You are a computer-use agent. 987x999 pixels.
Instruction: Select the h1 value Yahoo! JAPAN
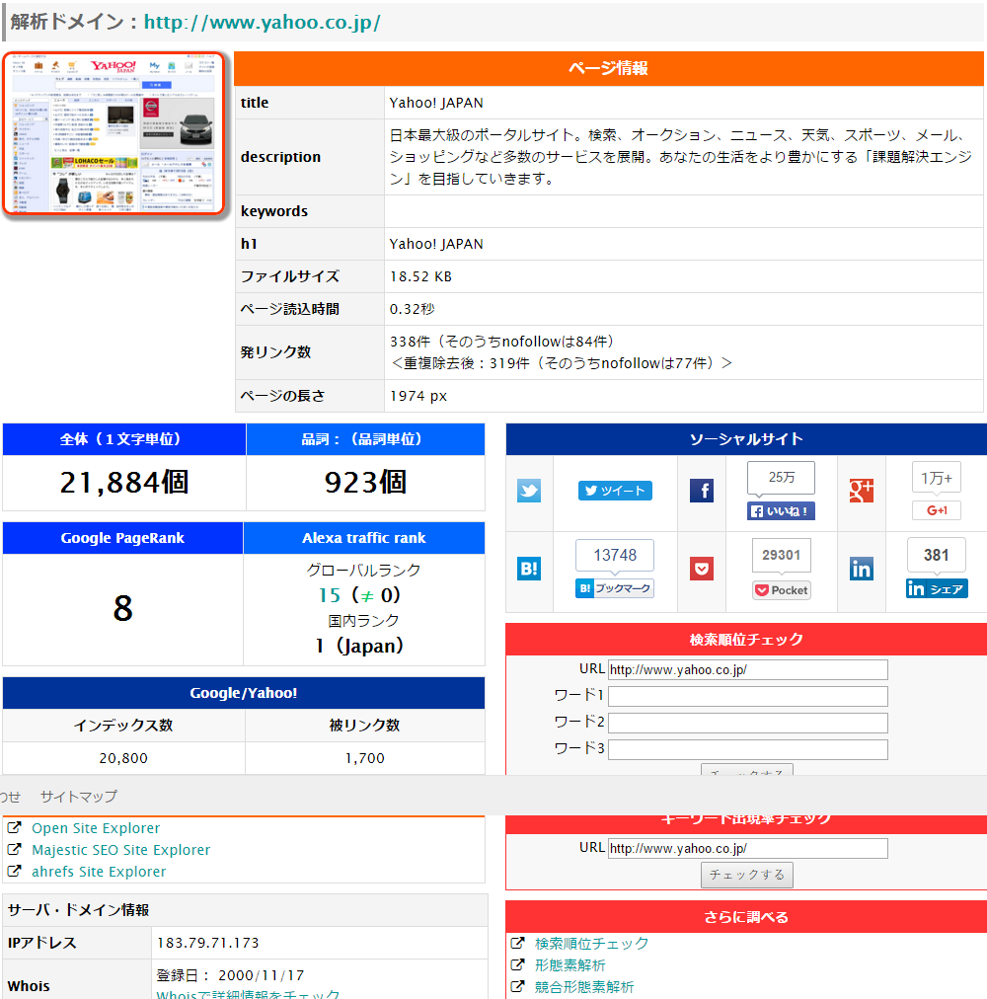tap(436, 244)
